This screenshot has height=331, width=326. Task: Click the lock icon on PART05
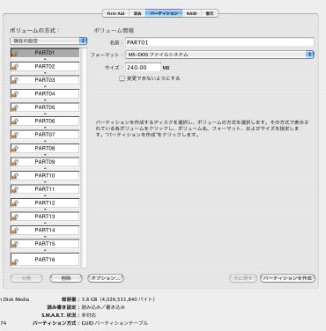(15, 107)
